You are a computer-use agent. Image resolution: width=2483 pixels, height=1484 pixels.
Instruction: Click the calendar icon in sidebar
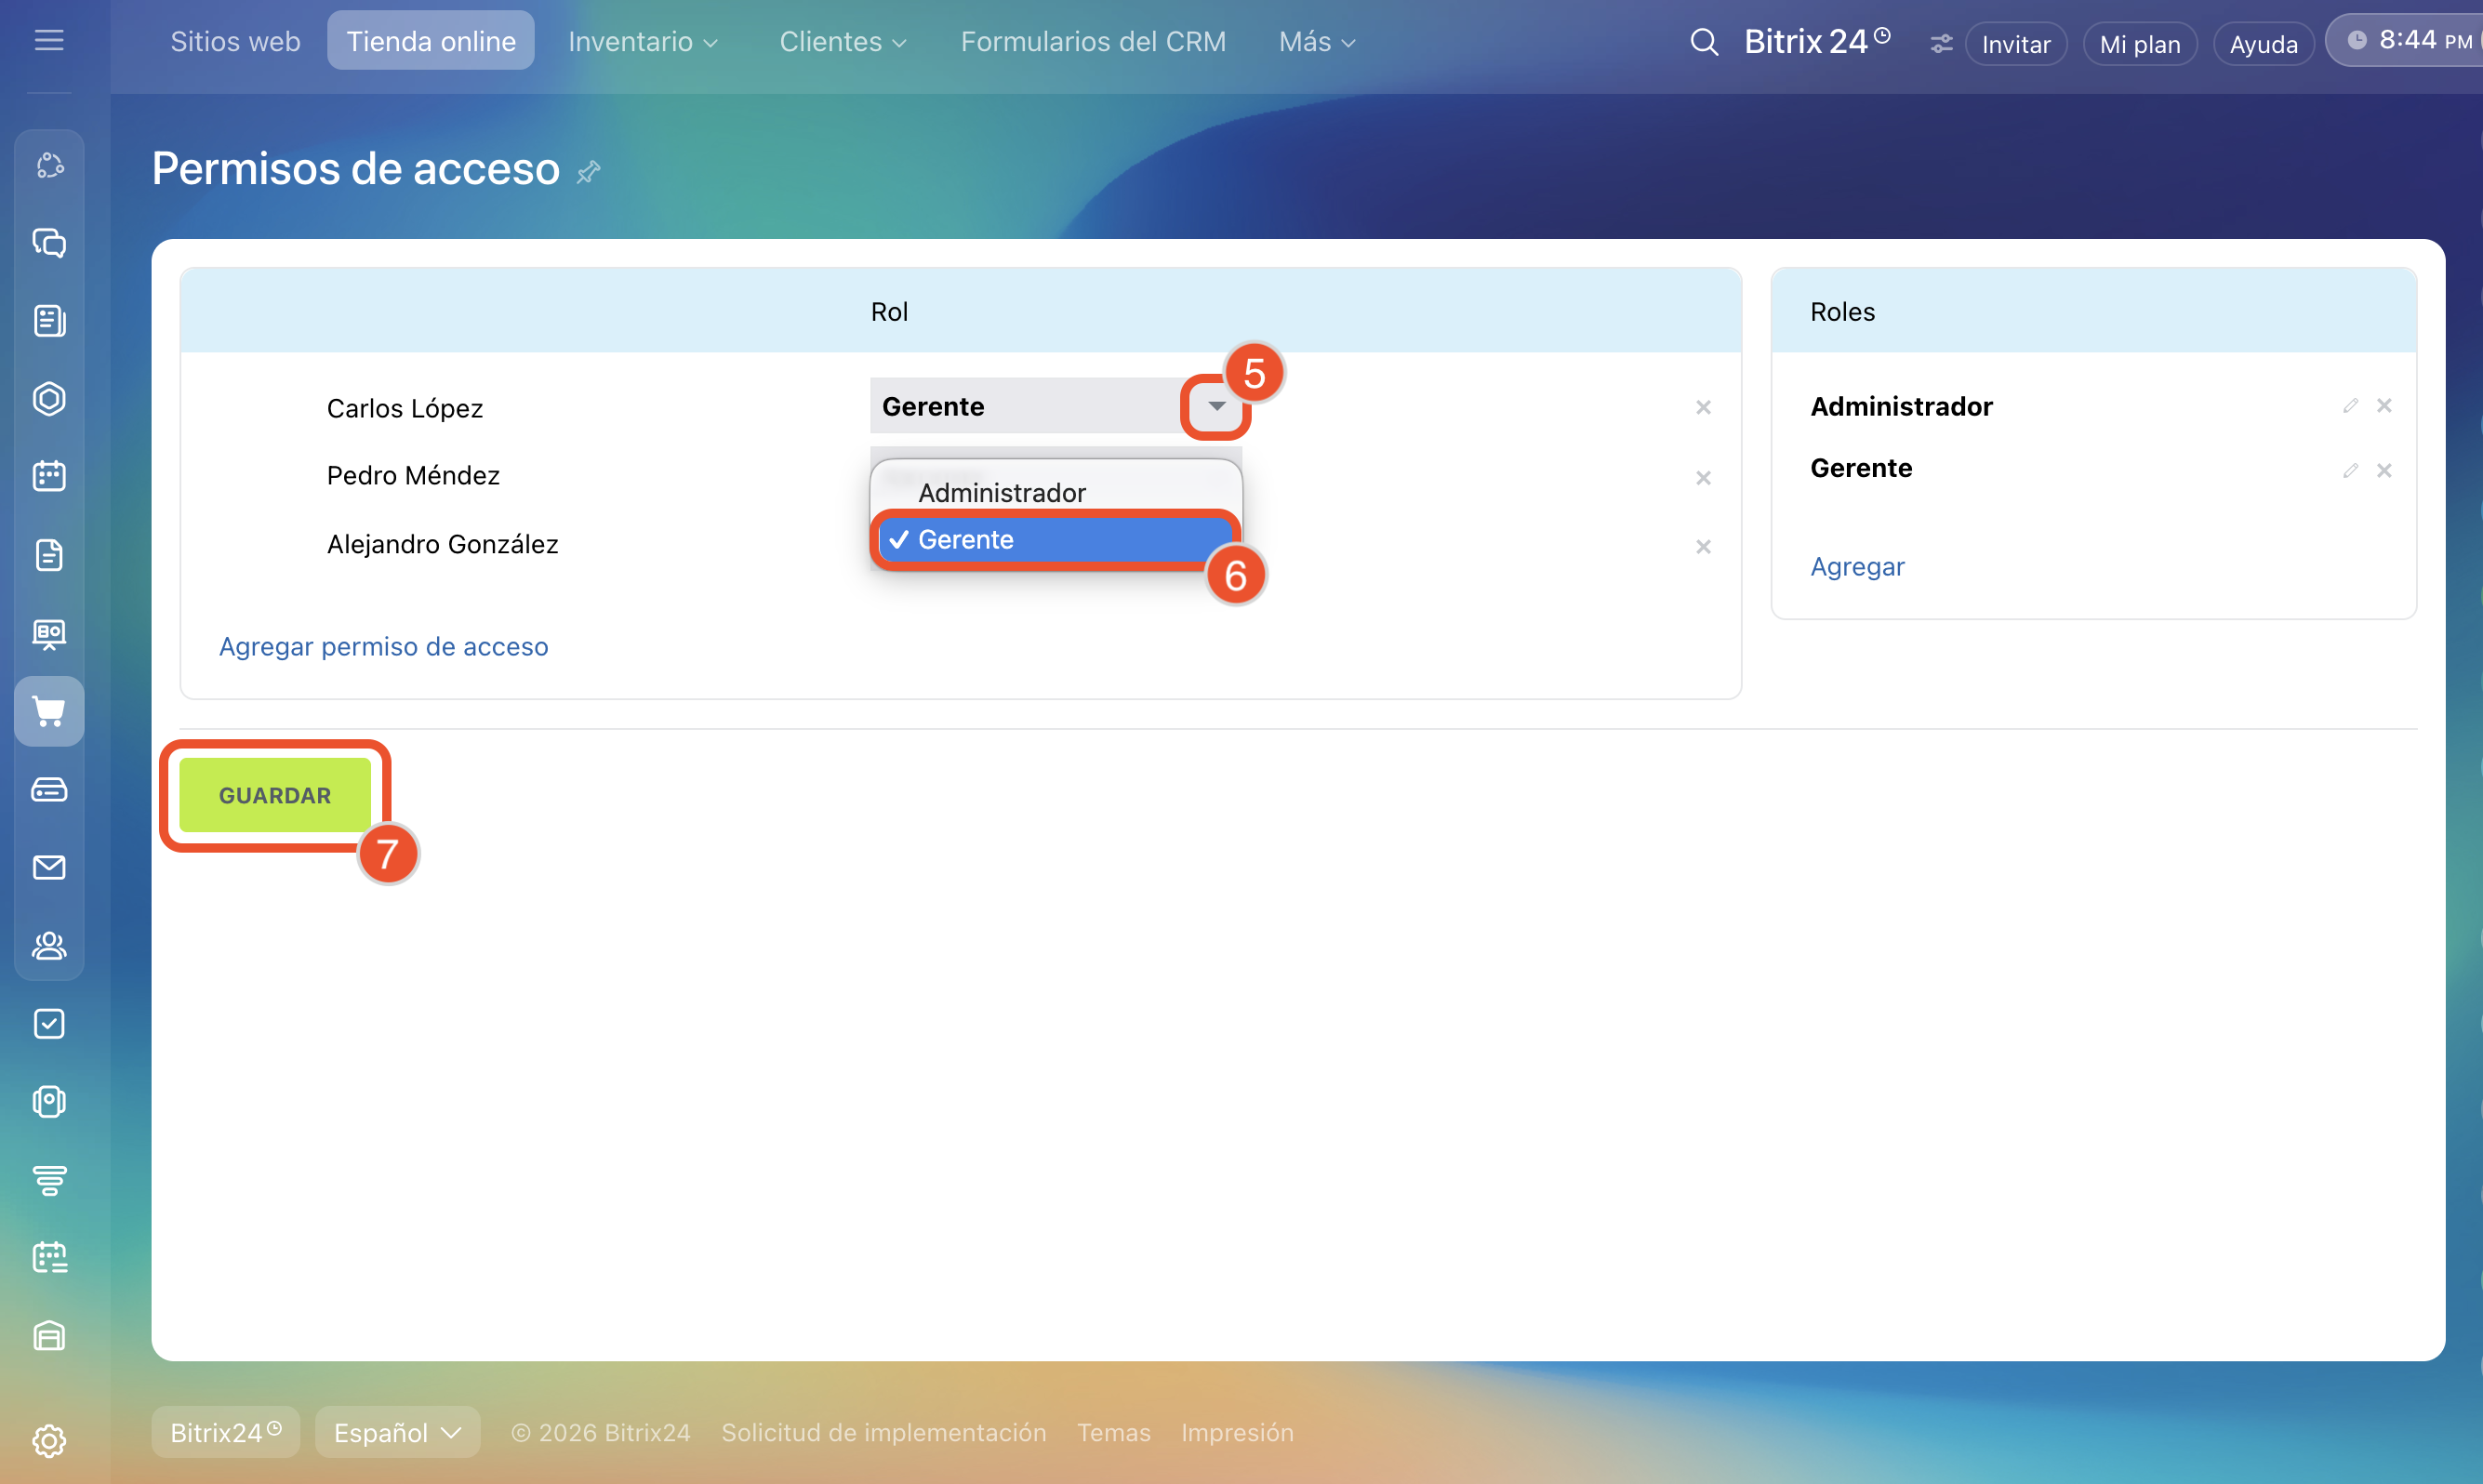(49, 476)
